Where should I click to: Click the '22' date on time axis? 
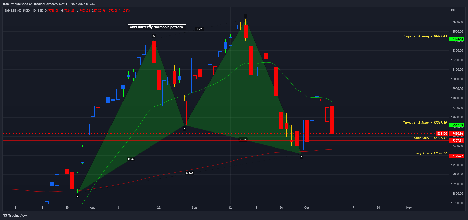tap(159, 208)
